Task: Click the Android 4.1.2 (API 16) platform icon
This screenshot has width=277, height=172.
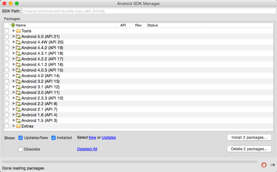Action: [18, 64]
